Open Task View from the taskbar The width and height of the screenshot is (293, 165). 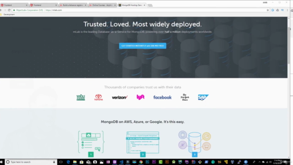[61, 162]
